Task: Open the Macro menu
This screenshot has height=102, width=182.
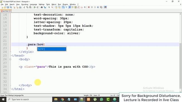Action: [54, 5]
